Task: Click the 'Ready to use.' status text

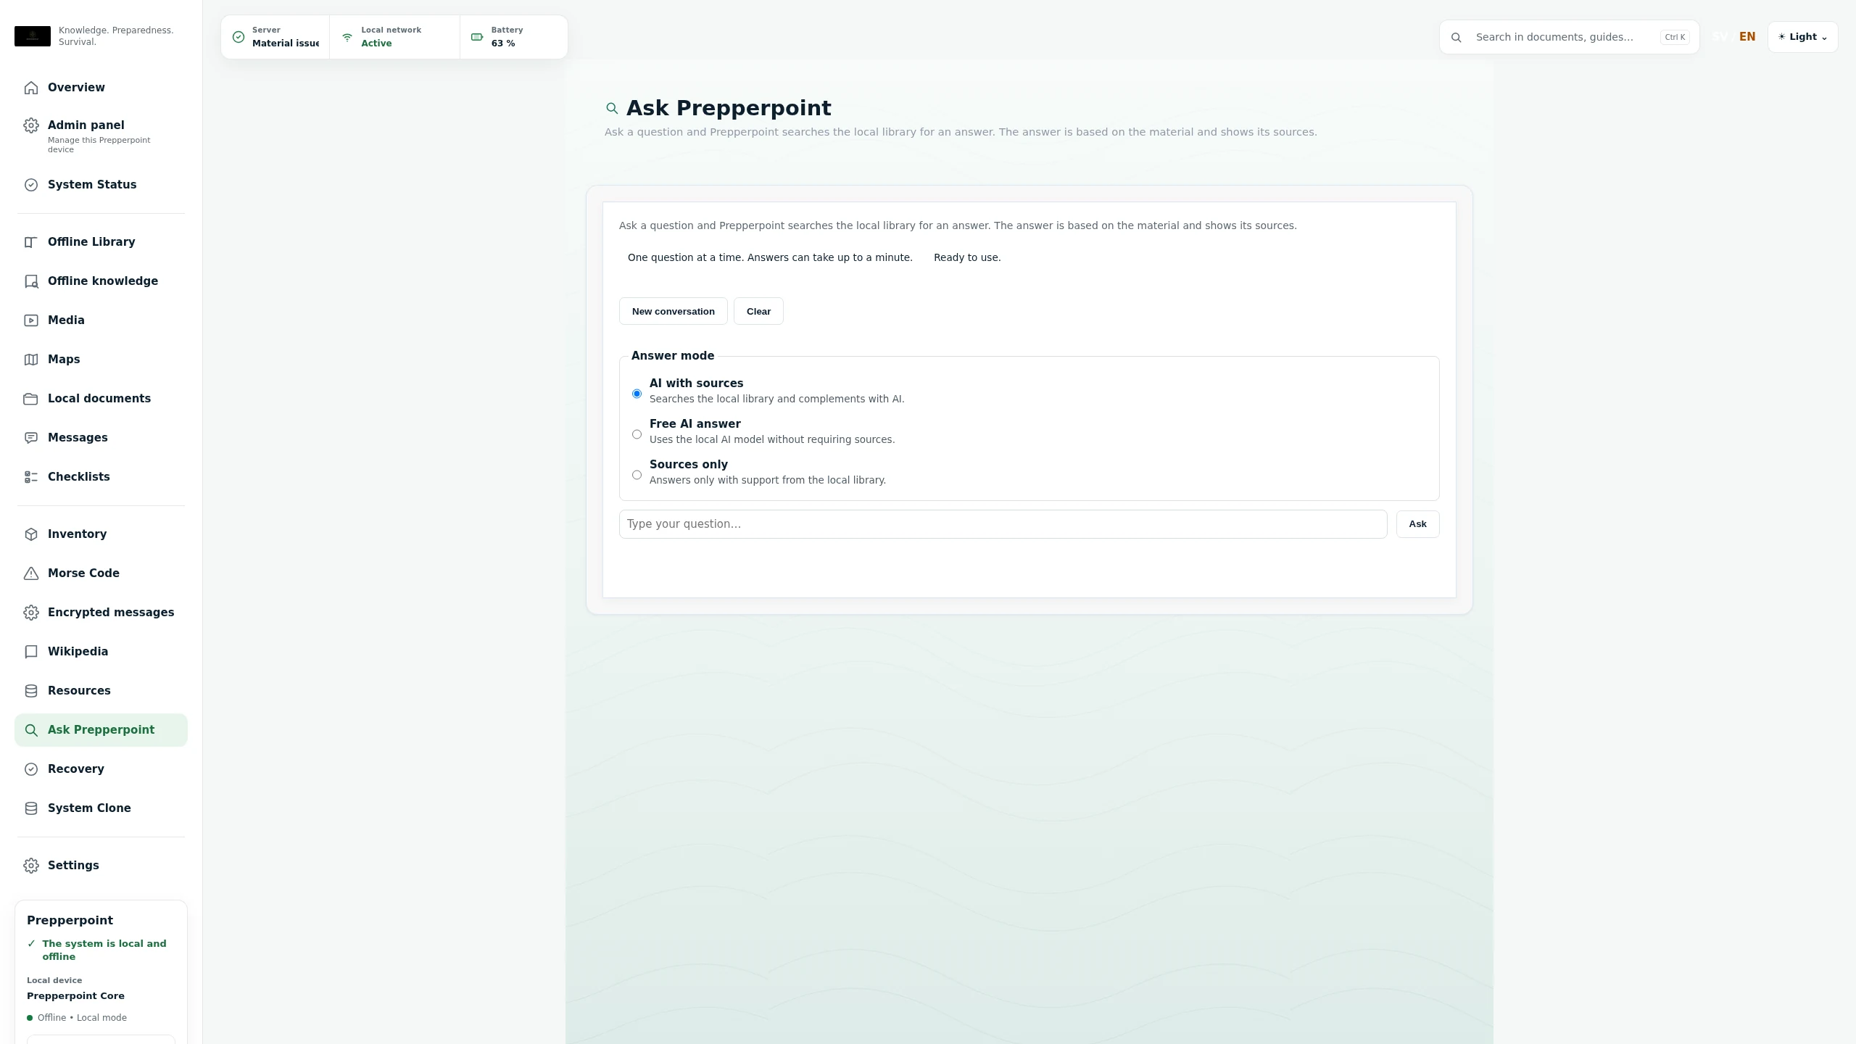Action: (967, 257)
